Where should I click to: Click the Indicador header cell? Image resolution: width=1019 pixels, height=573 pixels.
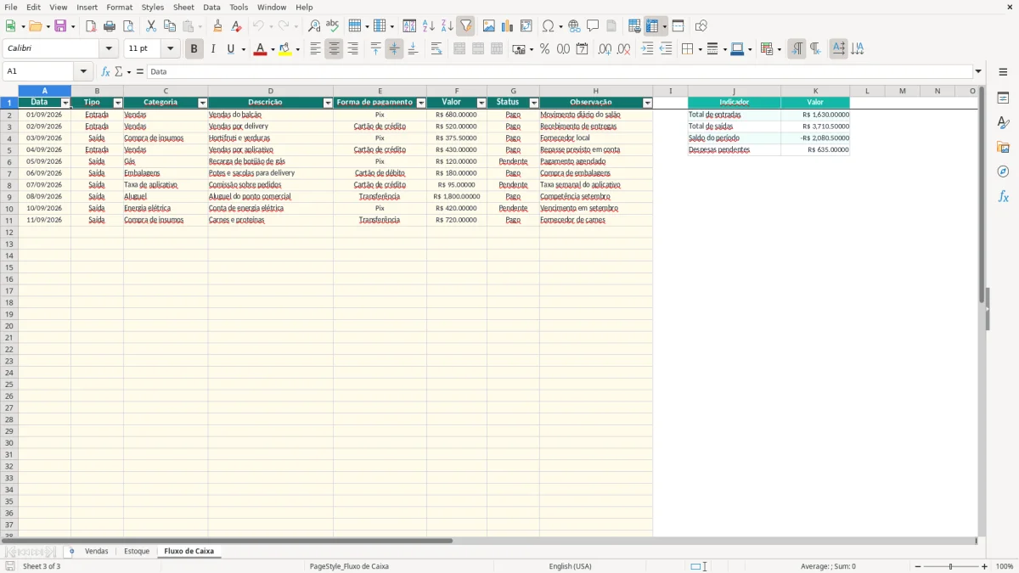pos(735,103)
